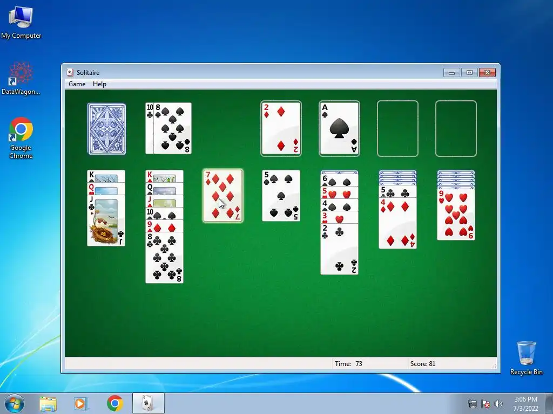Minimize the Solitaire window
This screenshot has height=414, width=553.
tap(451, 73)
